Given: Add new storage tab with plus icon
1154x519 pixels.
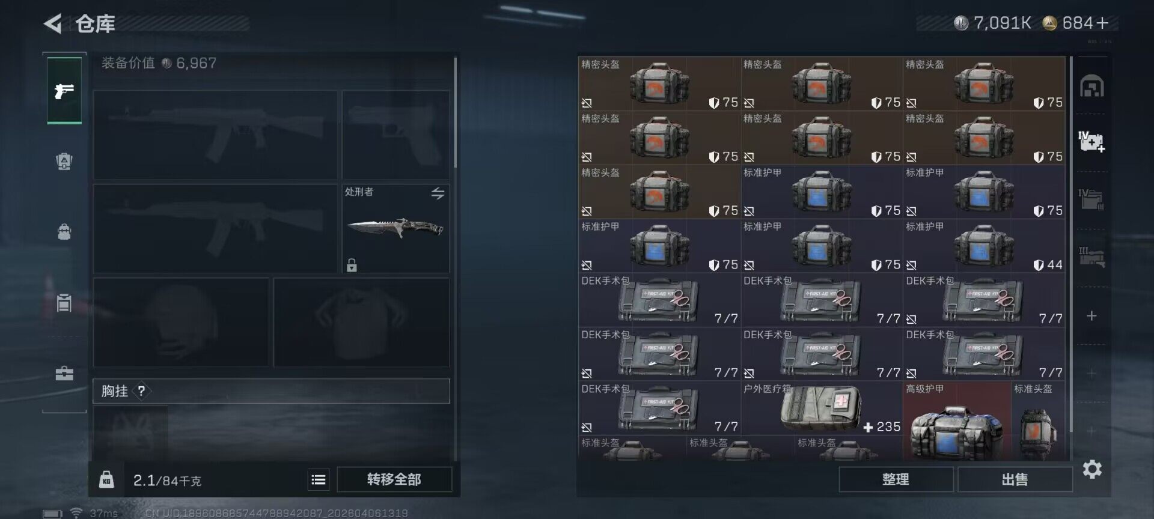Looking at the screenshot, I should [1091, 316].
